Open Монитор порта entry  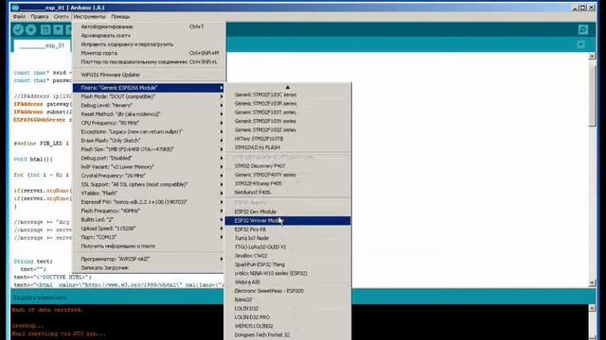[x=149, y=53]
